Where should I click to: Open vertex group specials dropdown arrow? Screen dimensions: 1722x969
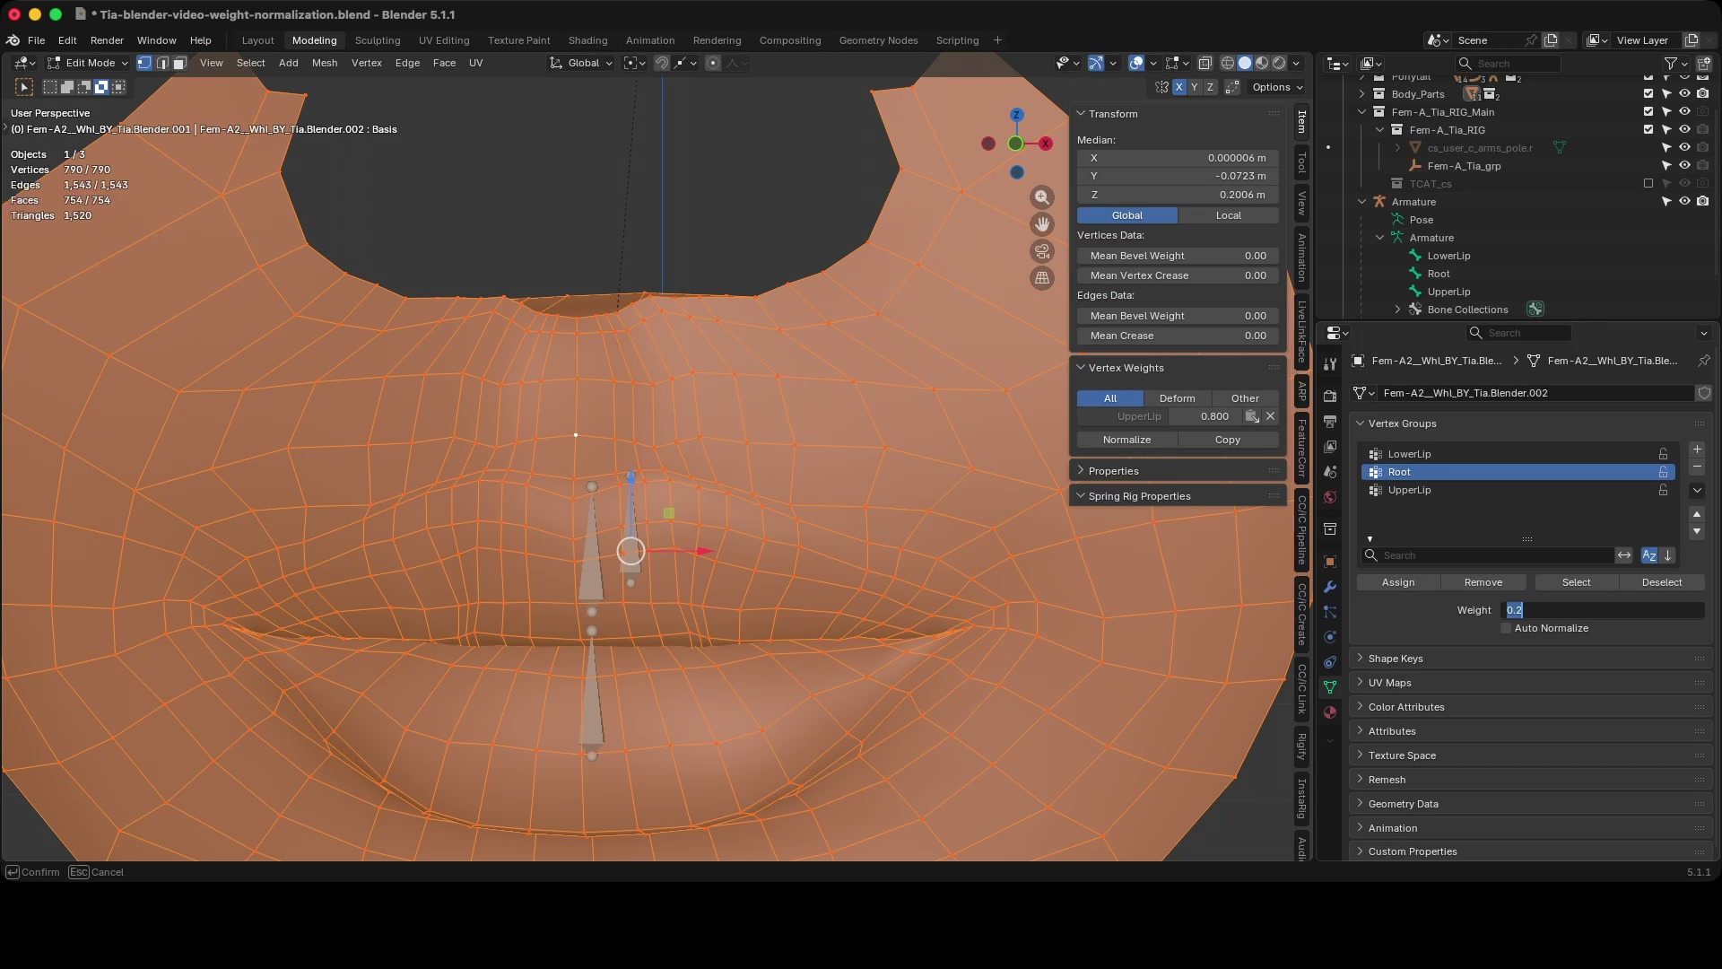(x=1697, y=491)
